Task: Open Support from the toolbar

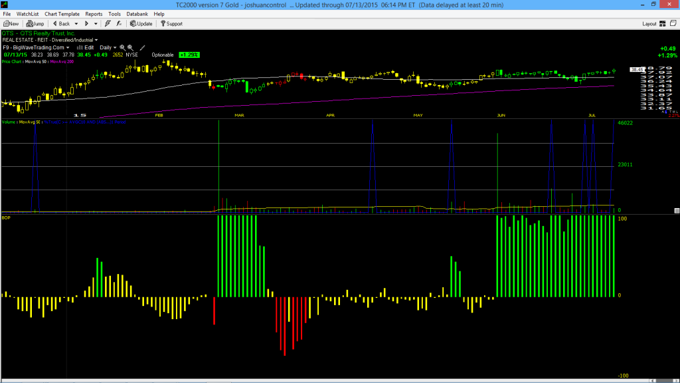Action: tap(171, 24)
